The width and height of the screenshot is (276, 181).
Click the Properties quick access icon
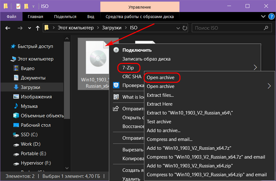[18, 7]
